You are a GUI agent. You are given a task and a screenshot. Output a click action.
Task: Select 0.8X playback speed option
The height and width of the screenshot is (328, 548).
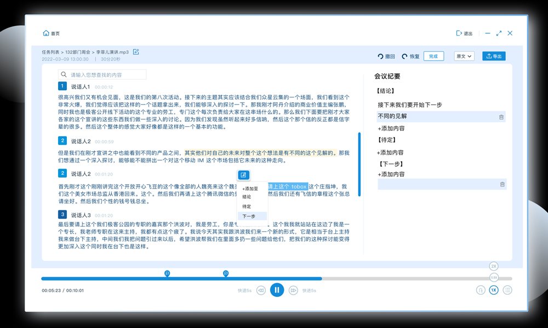pyautogui.click(x=493, y=279)
